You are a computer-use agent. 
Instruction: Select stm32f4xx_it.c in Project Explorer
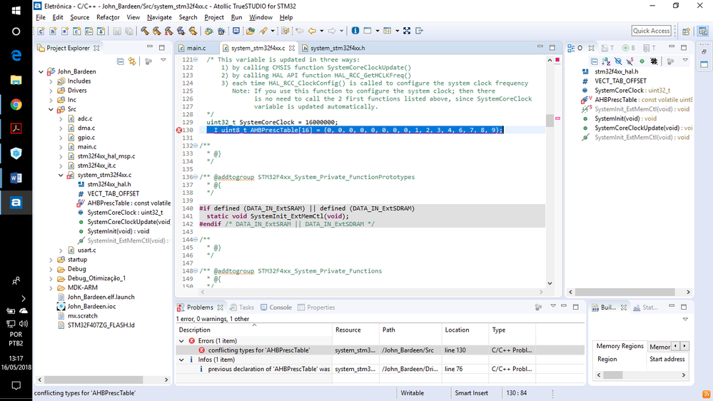[96, 166]
